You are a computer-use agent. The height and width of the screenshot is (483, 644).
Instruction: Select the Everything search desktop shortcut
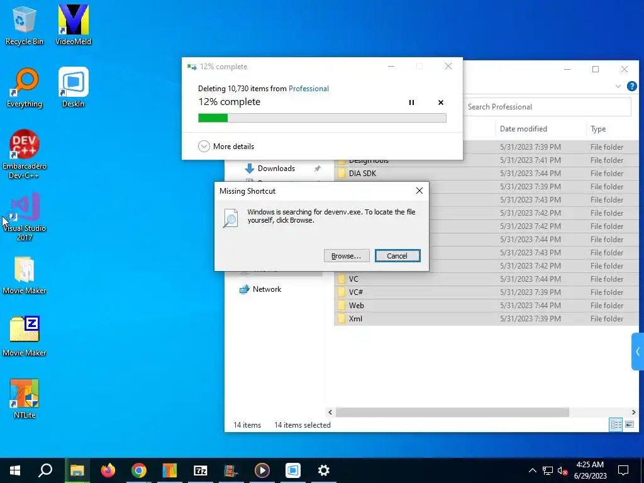click(x=25, y=87)
